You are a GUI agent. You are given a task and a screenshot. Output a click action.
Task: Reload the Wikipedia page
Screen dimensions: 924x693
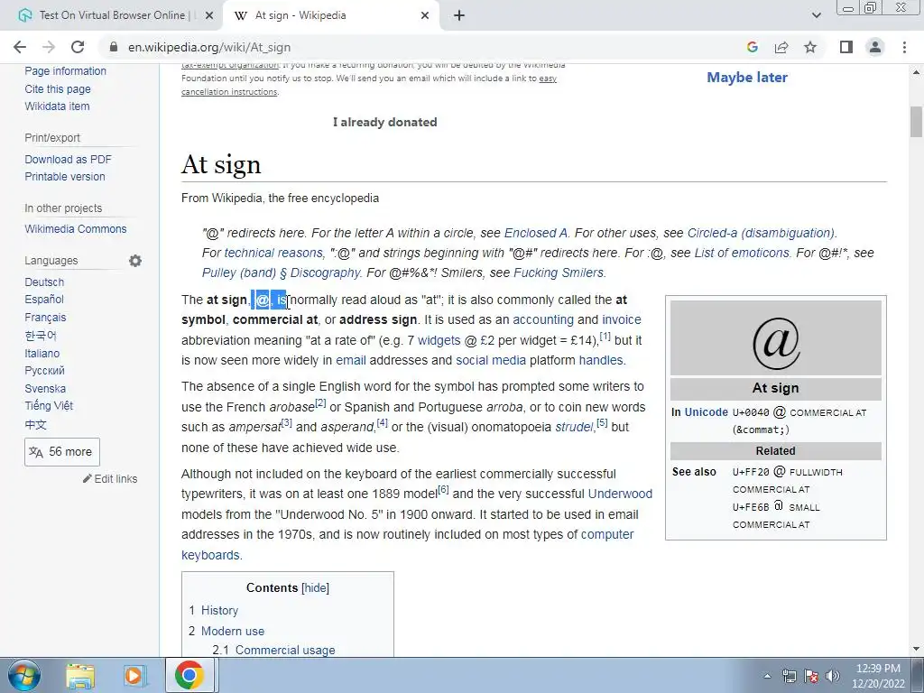[x=78, y=47]
